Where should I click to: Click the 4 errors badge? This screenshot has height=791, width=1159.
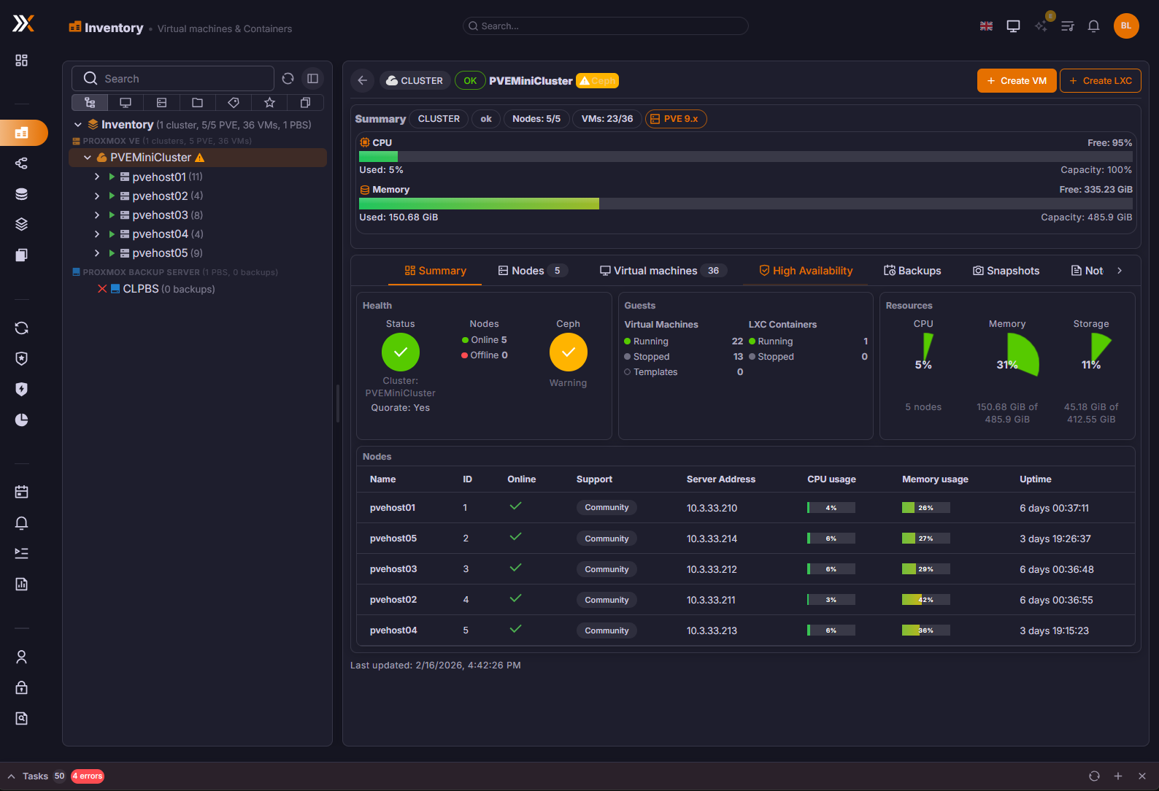point(88,776)
